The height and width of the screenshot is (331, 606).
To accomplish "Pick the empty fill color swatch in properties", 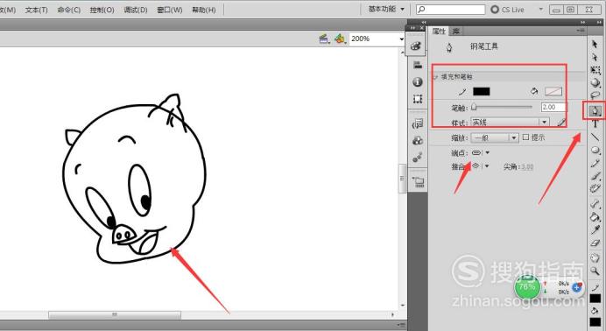I will (x=553, y=92).
